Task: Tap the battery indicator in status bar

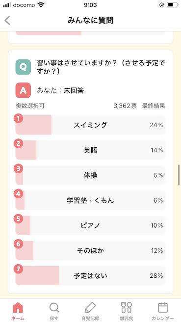Action: coord(172,5)
